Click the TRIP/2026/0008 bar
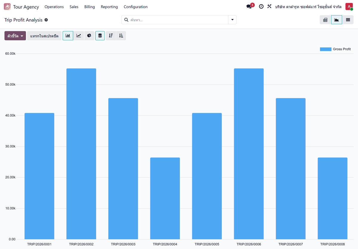This screenshot has width=358, height=249. tap(333, 198)
